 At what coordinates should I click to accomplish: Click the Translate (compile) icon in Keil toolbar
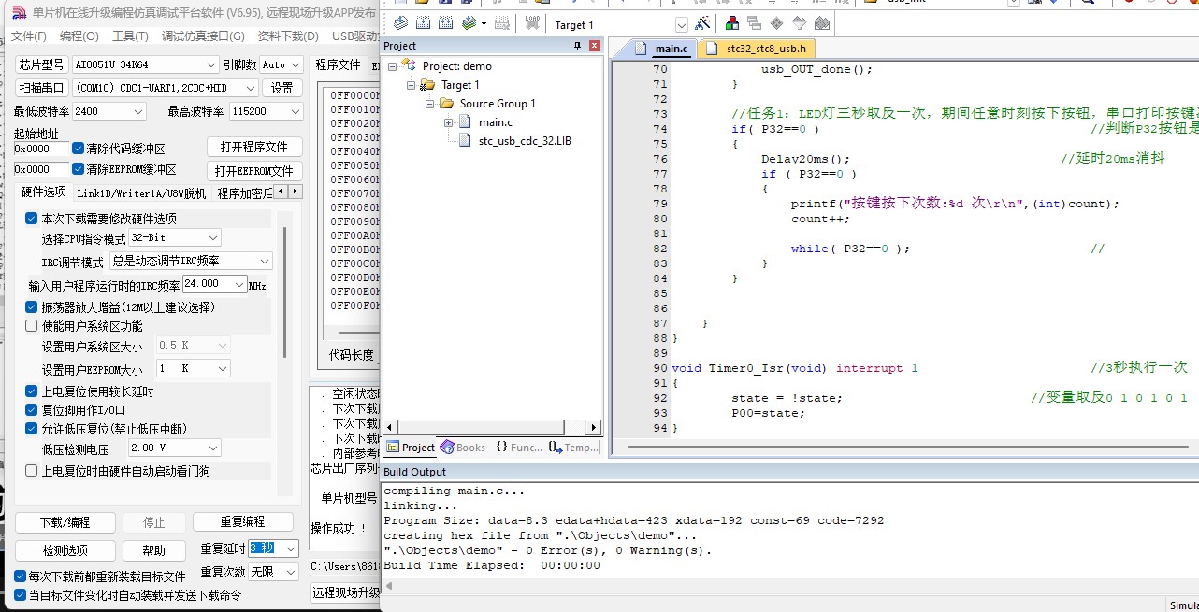pos(400,24)
